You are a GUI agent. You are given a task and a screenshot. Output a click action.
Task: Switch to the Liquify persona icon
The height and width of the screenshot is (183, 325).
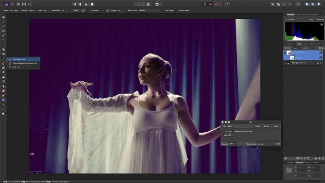[x=12, y=4]
